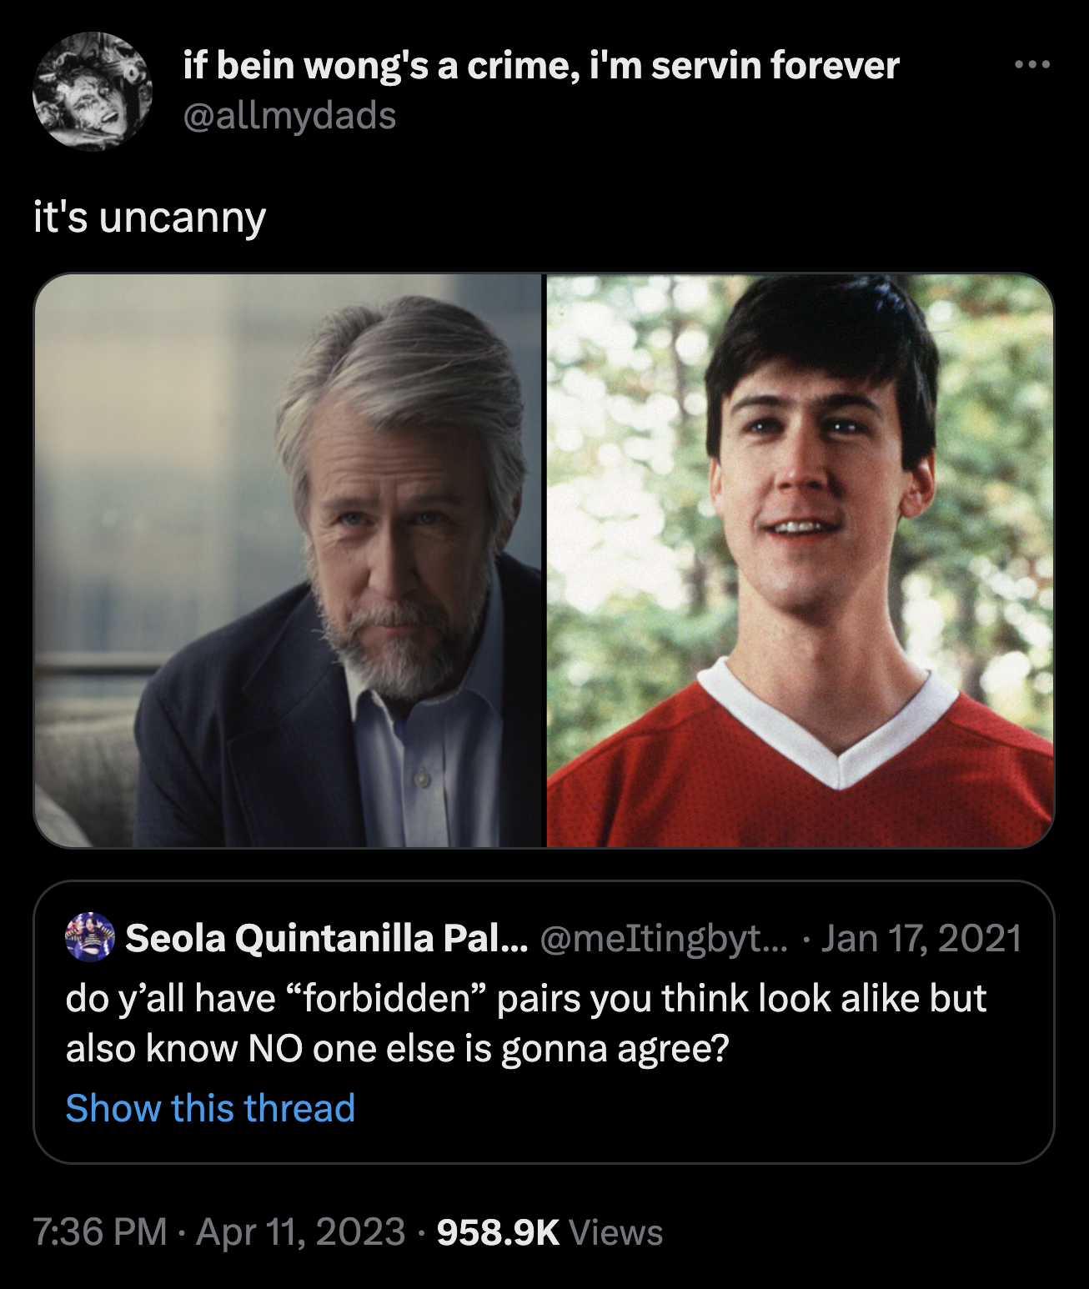Click Seola Quintanilla's small profile picture
Viewport: 1089px width, 1289px height.
pyautogui.click(x=90, y=937)
